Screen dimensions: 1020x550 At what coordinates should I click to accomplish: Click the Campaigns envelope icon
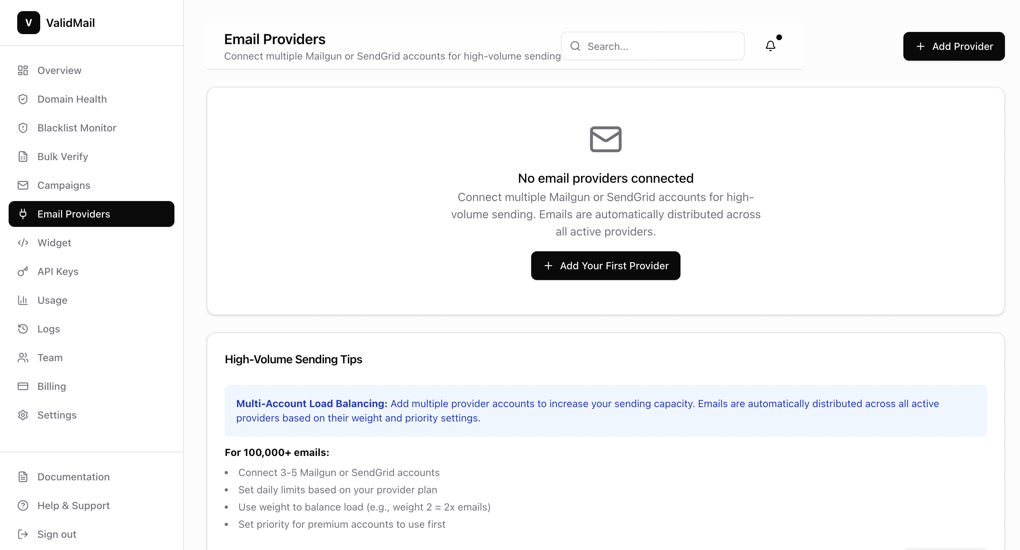[23, 185]
